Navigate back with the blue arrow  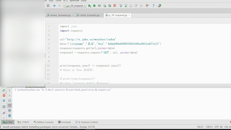pos(55,6)
